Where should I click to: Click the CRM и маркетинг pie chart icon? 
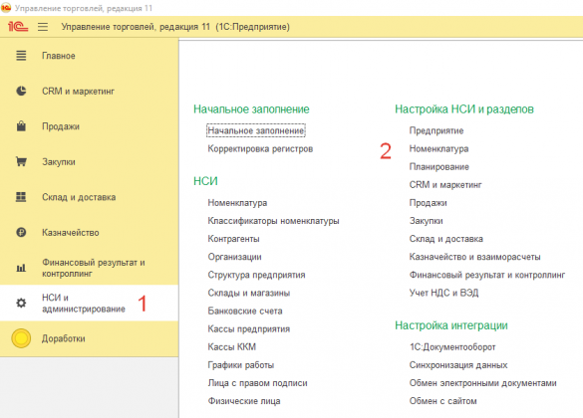coord(21,91)
